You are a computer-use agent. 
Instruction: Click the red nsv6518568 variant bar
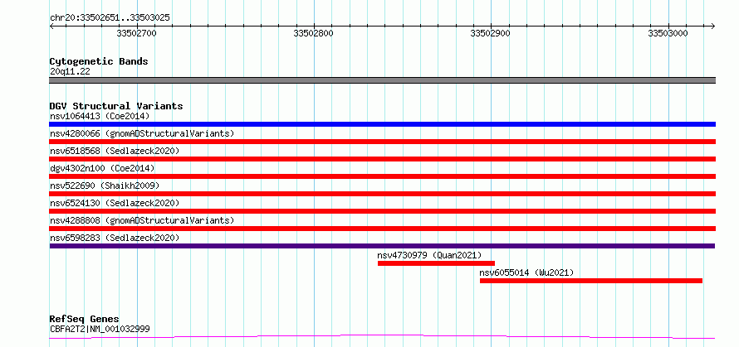click(382, 159)
